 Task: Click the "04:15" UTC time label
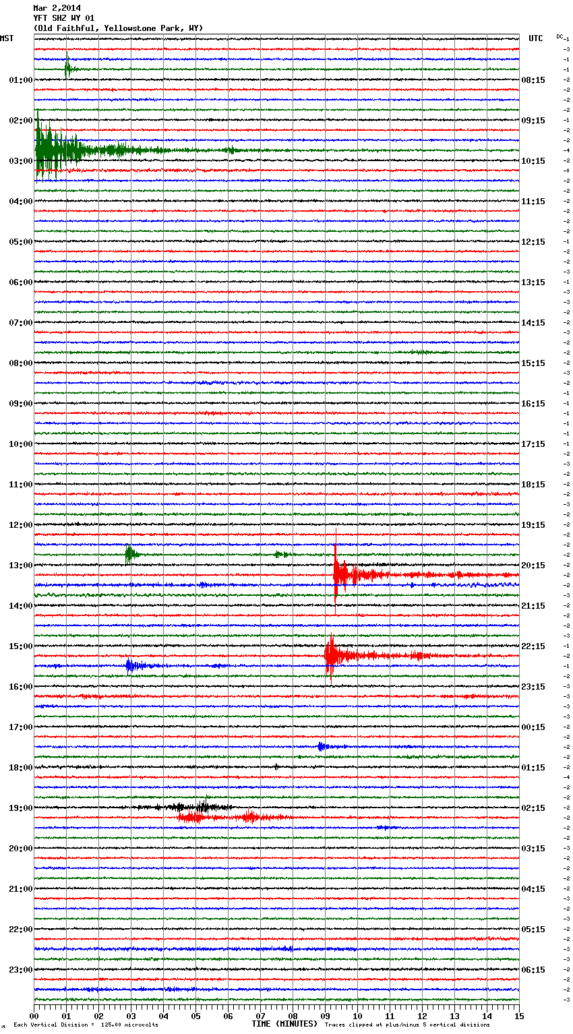tap(533, 889)
